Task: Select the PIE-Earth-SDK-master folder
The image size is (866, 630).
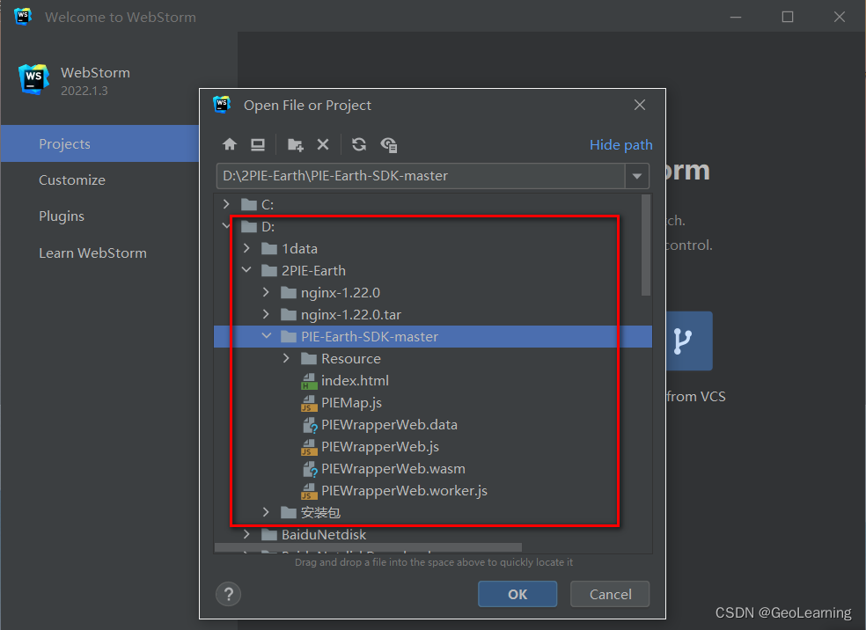Action: [x=433, y=337]
